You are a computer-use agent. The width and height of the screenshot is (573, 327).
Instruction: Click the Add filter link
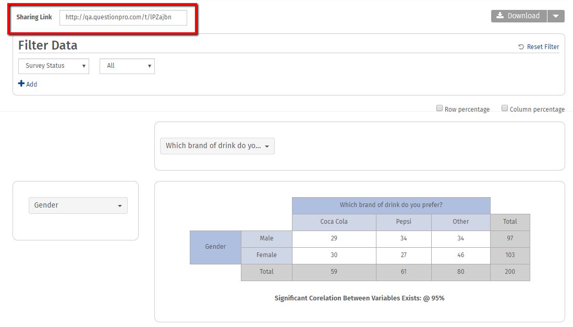coord(28,84)
